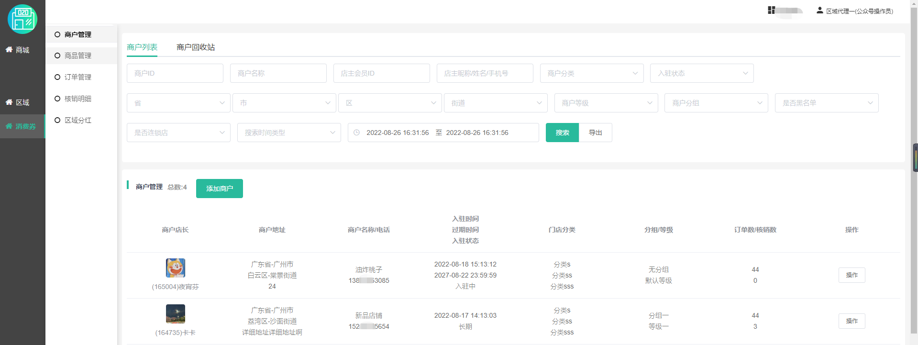The image size is (918, 345).
Task: Switch to the 商户回收站 tab
Action: click(x=195, y=47)
